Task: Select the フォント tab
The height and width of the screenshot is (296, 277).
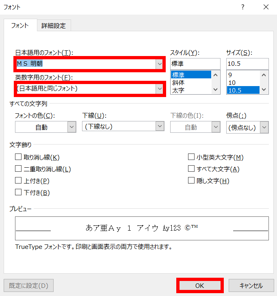Action: tap(20, 25)
